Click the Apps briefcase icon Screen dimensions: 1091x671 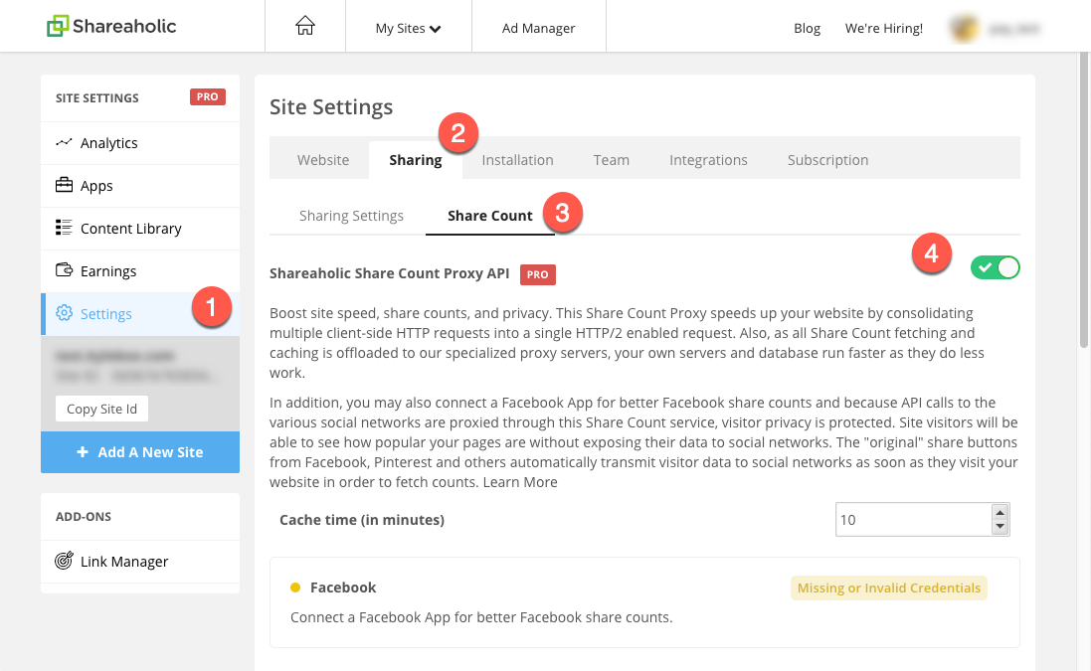pyautogui.click(x=64, y=185)
